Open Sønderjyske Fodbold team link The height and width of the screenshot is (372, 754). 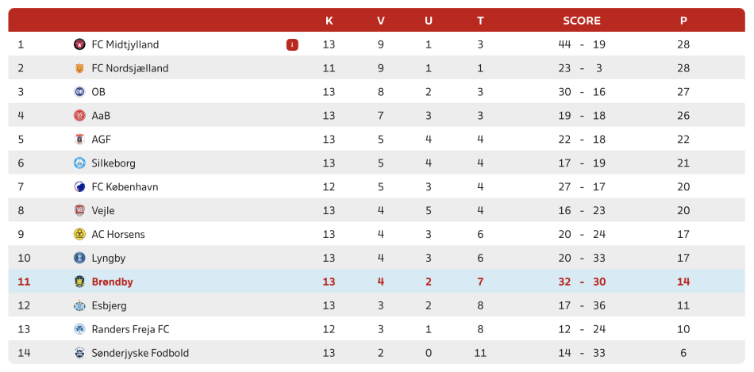[140, 353]
